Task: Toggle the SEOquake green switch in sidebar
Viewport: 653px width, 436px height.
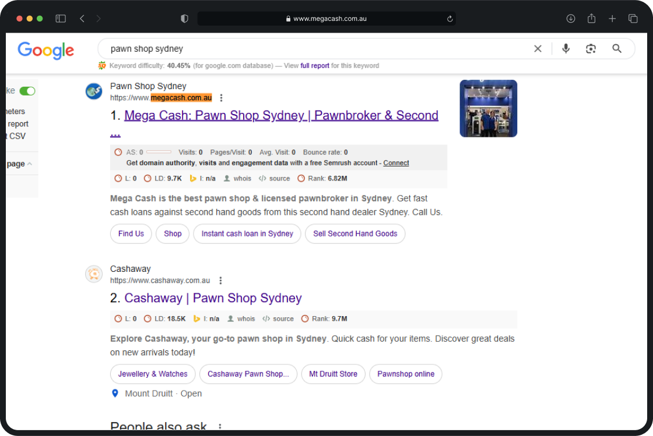Action: click(27, 91)
